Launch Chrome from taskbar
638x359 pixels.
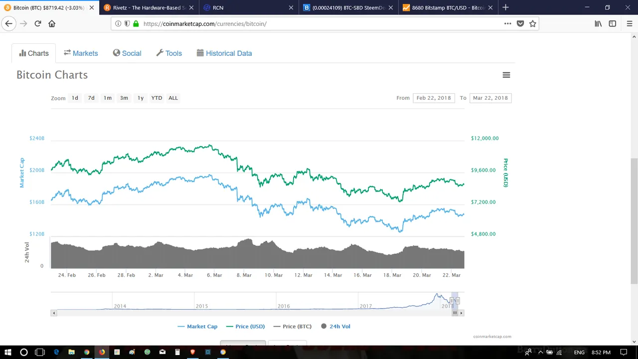(87, 352)
